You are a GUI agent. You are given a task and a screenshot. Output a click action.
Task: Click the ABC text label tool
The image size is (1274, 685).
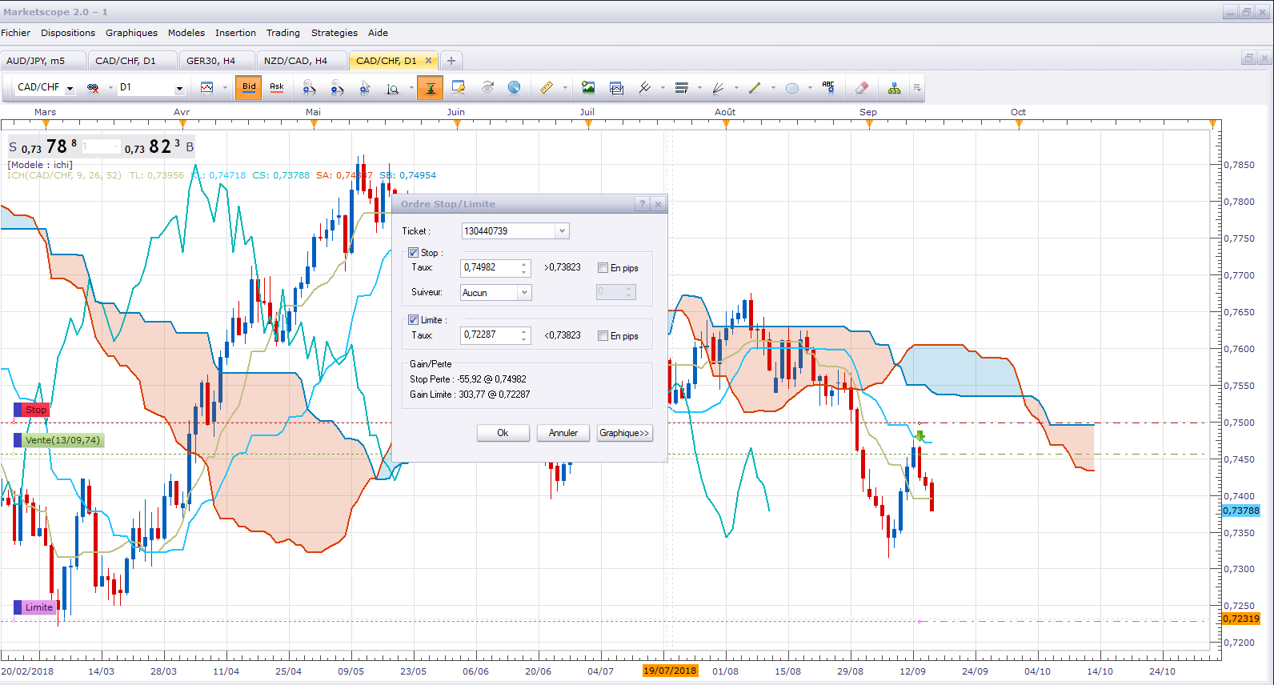(x=828, y=88)
